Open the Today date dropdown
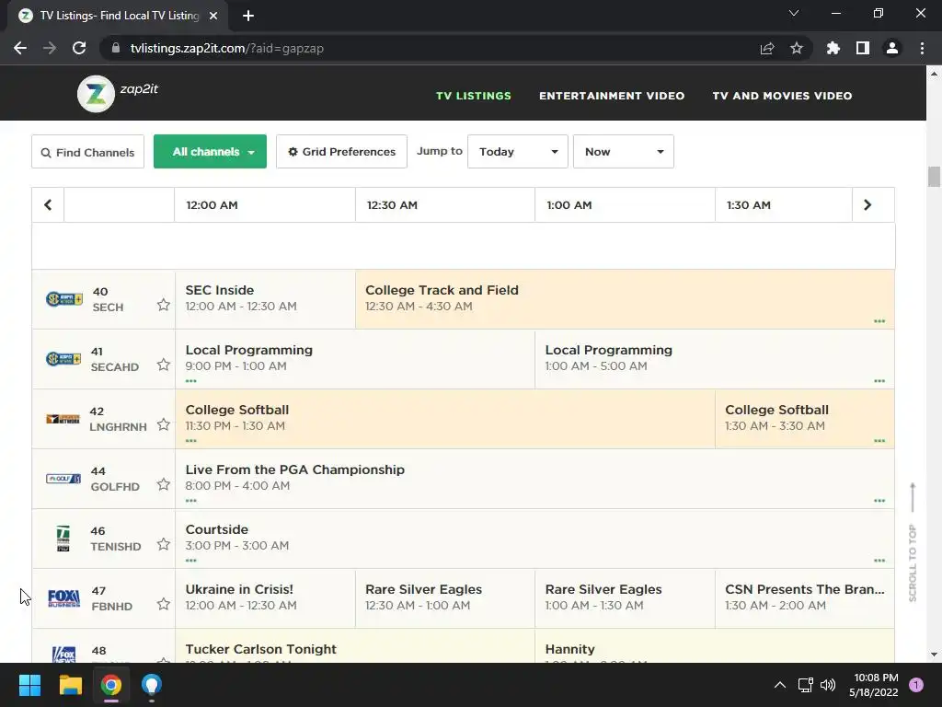This screenshot has width=942, height=707. pos(518,152)
